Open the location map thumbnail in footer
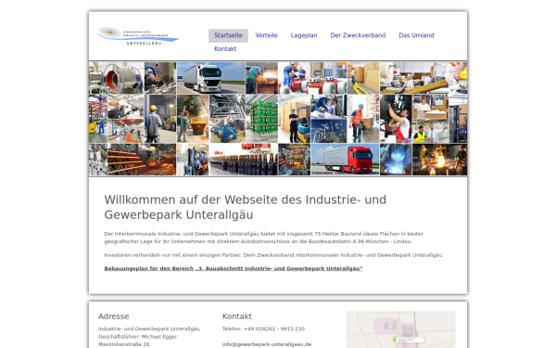The image size is (556, 348). [401, 329]
